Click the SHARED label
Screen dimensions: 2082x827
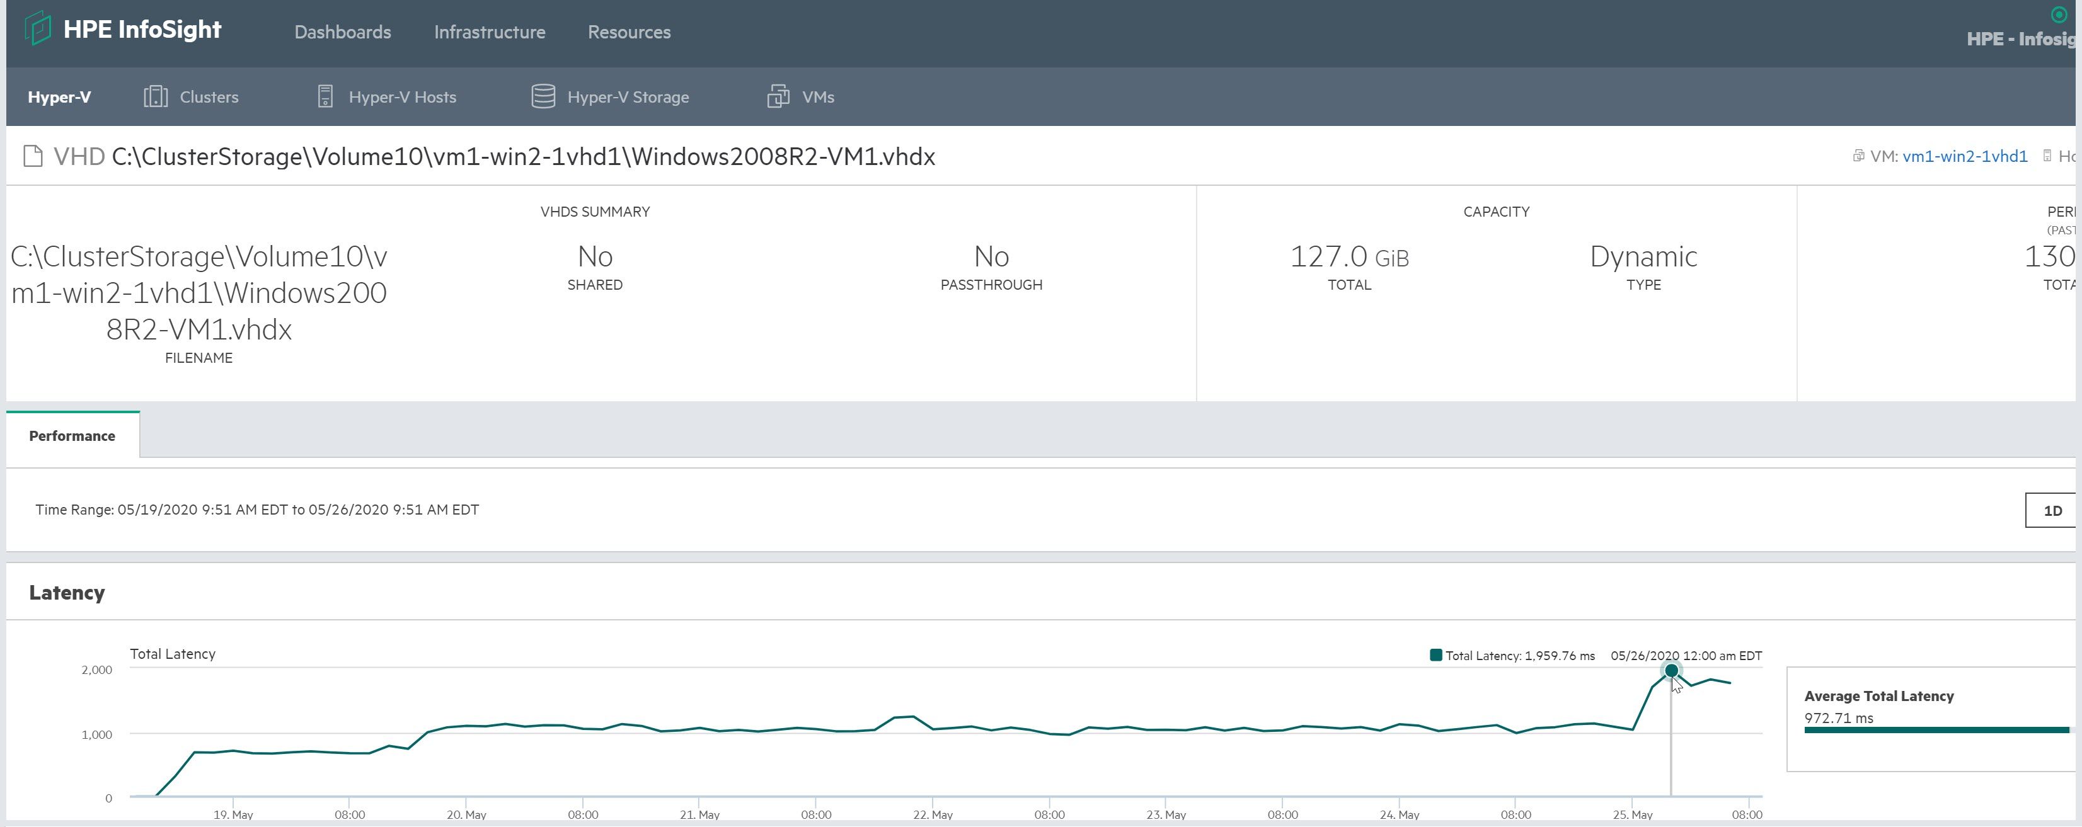pos(595,285)
